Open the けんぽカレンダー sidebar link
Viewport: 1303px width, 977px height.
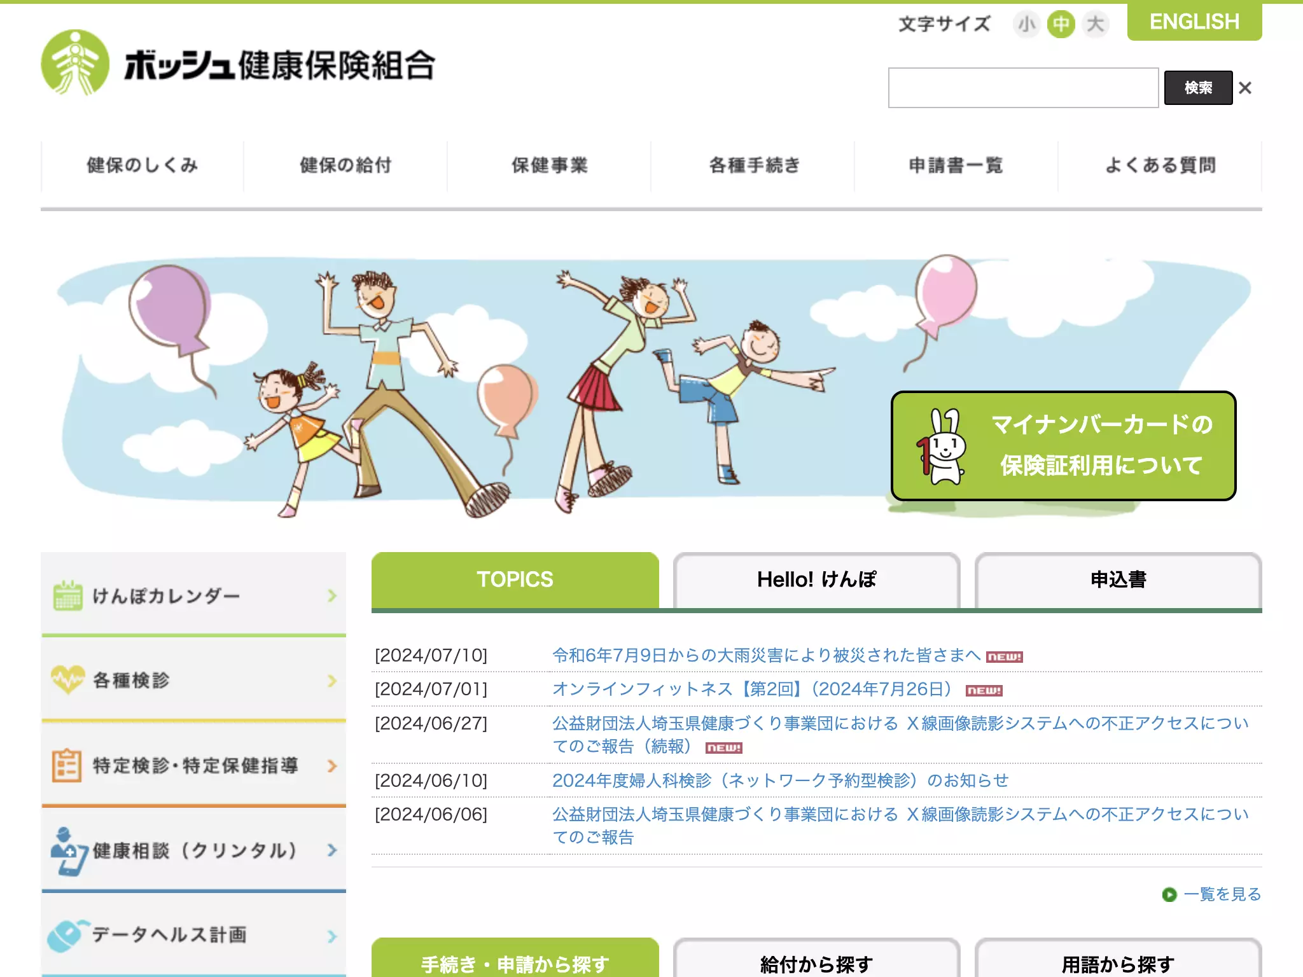click(193, 595)
